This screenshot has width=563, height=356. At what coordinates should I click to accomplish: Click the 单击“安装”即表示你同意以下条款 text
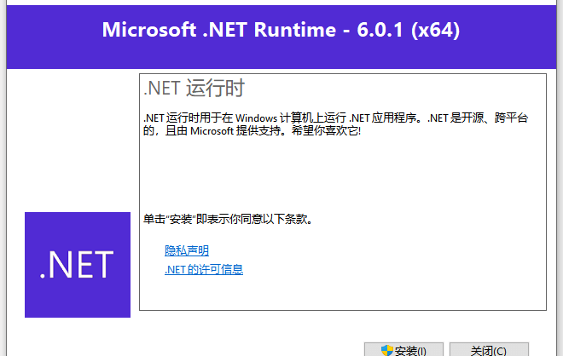pyautogui.click(x=228, y=219)
